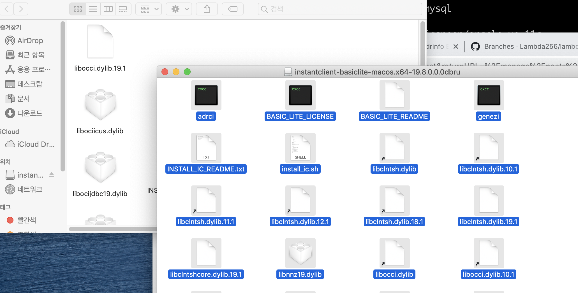Open the group-by arrangement dropdown
The width and height of the screenshot is (578, 293).
tap(149, 9)
